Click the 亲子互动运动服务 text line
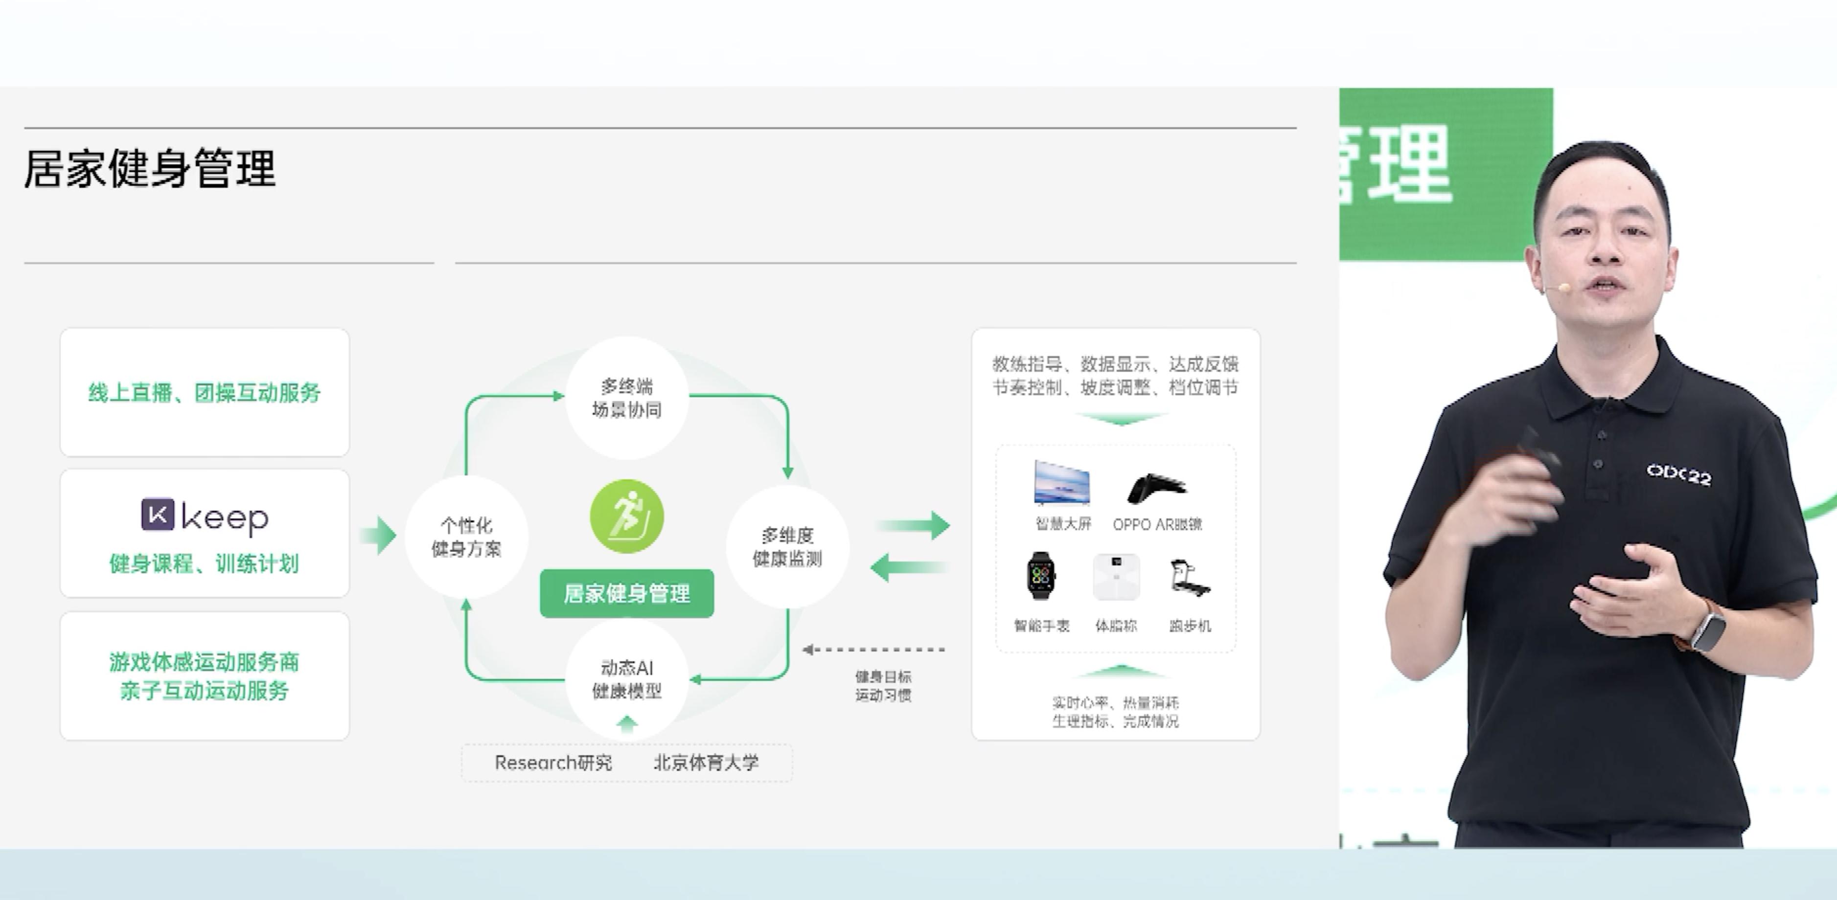Viewport: 1837px width, 900px height. click(204, 691)
